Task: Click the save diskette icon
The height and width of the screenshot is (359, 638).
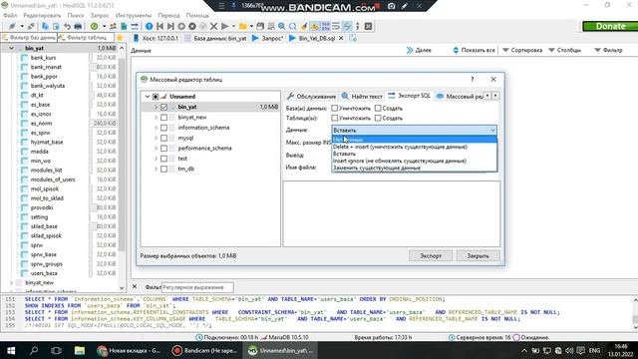Action: (x=260, y=26)
